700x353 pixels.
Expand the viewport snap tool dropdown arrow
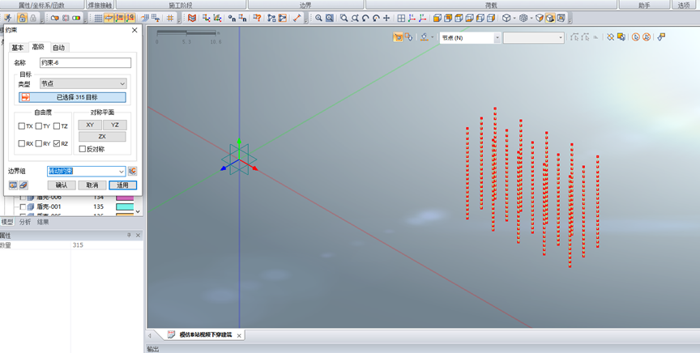[x=432, y=37]
